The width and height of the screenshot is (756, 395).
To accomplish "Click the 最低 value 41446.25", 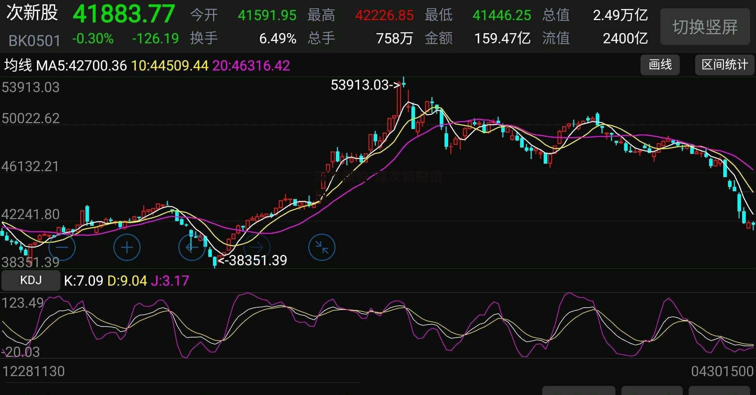I will coord(502,15).
